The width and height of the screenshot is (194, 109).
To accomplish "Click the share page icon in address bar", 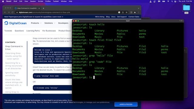I will click(x=123, y=12).
